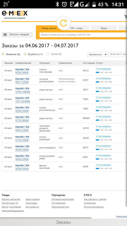Open part number 56517 2S000
127x226 pixels.
point(22,82)
